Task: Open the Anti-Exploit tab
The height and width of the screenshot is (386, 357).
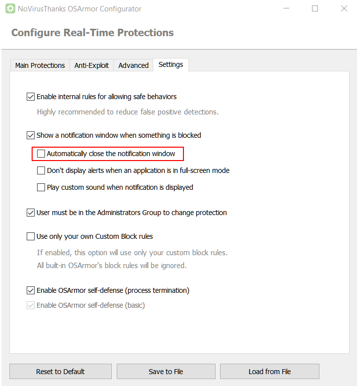Action: (x=91, y=65)
